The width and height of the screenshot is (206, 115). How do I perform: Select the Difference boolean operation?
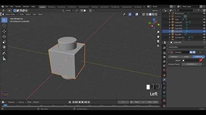[x=199, y=57]
